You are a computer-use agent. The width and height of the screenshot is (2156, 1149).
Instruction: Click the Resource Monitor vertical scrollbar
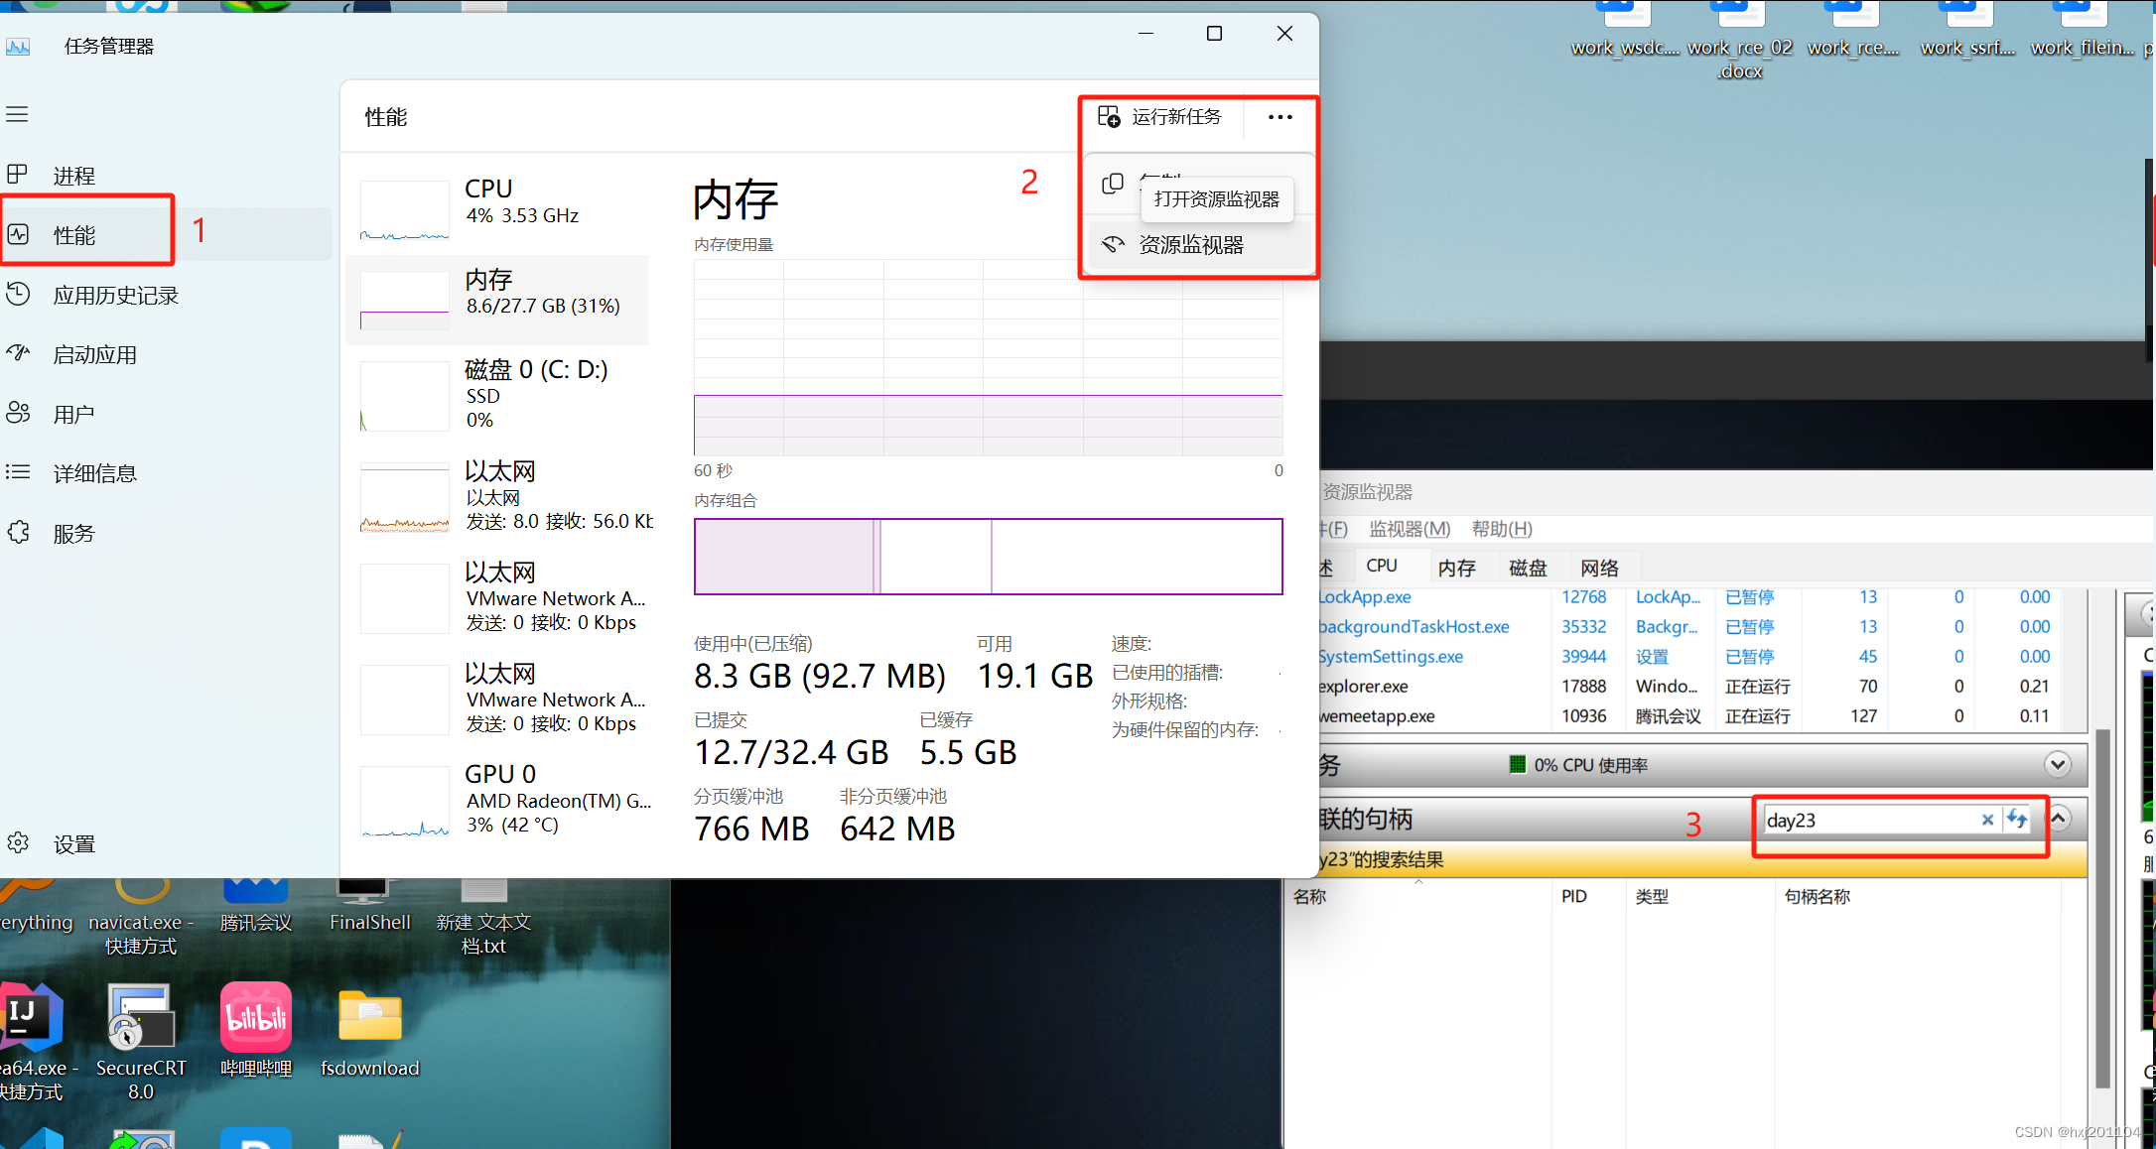(x=2102, y=908)
